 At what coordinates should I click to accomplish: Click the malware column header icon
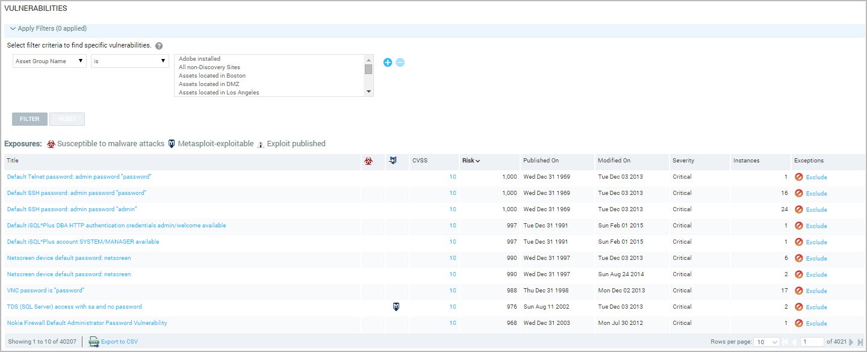click(x=368, y=161)
